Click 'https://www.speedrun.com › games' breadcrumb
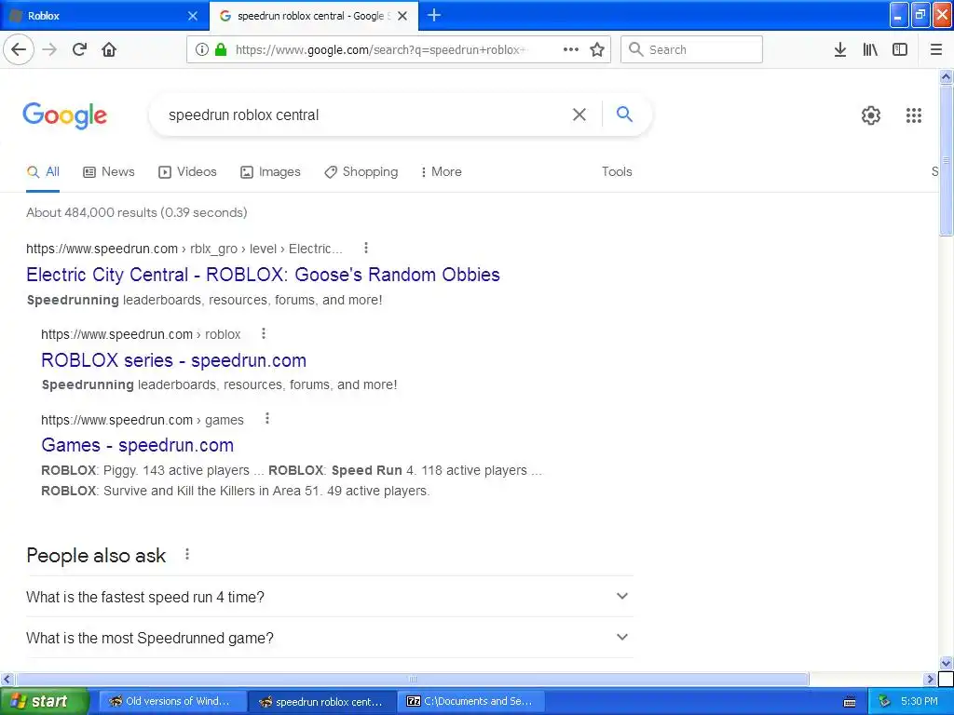The height and width of the screenshot is (715, 954). tap(143, 420)
